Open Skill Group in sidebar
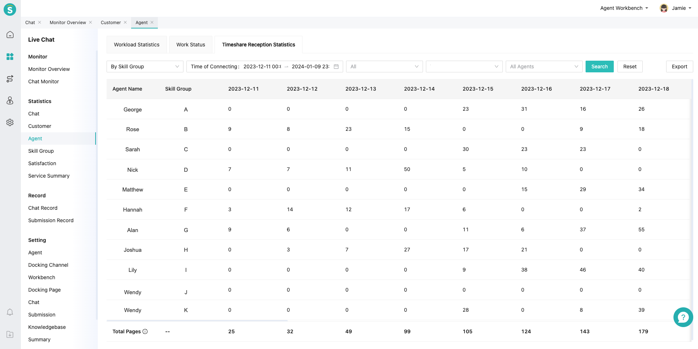Image resolution: width=698 pixels, height=349 pixels. 41,151
